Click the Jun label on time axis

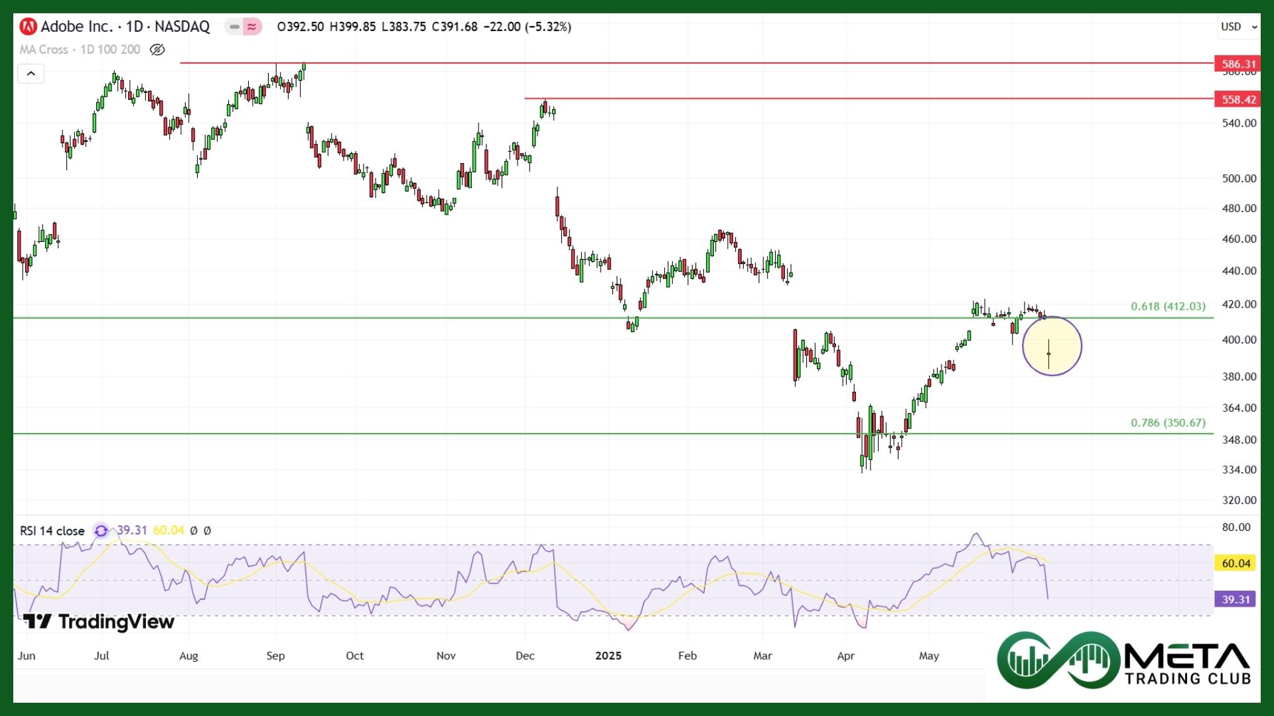(27, 656)
